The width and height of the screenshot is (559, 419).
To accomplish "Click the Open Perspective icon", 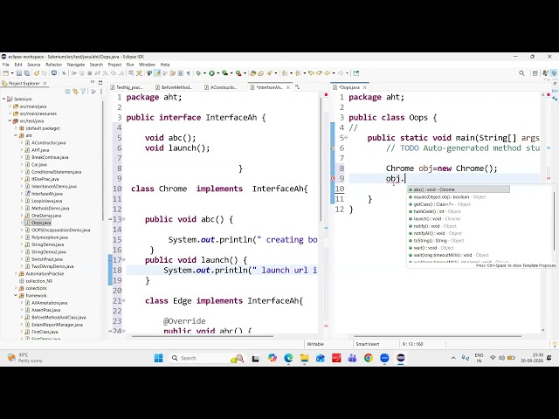I will tap(535, 73).
